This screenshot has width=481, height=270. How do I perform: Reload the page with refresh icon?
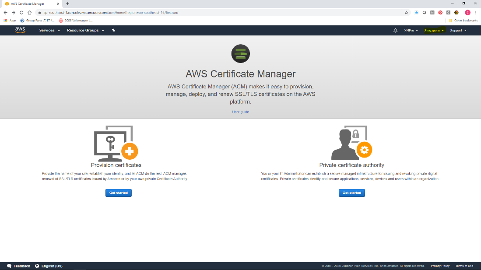point(21,13)
